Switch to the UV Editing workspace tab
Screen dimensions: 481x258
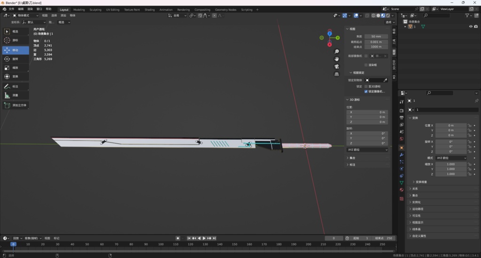tap(113, 10)
